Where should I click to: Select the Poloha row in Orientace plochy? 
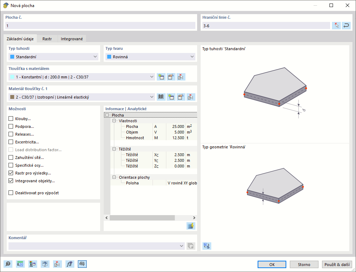(x=154, y=183)
